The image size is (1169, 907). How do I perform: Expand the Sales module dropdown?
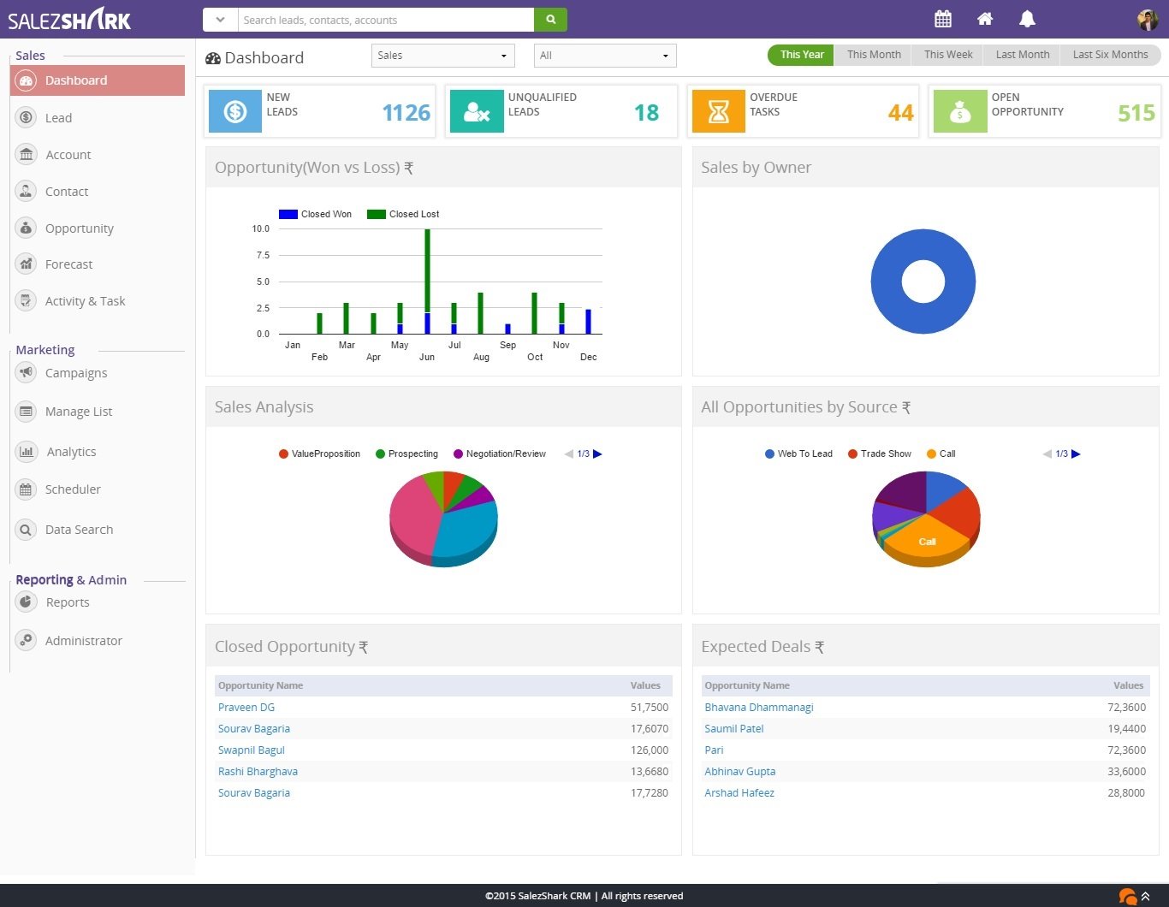pyautogui.click(x=443, y=56)
